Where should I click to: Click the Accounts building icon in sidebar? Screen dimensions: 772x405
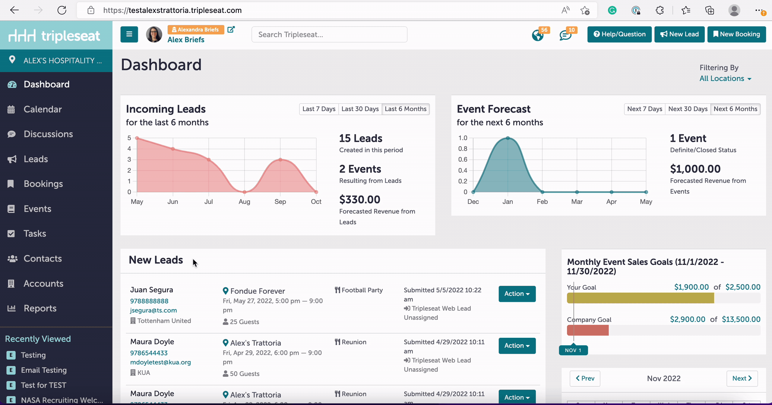point(11,284)
